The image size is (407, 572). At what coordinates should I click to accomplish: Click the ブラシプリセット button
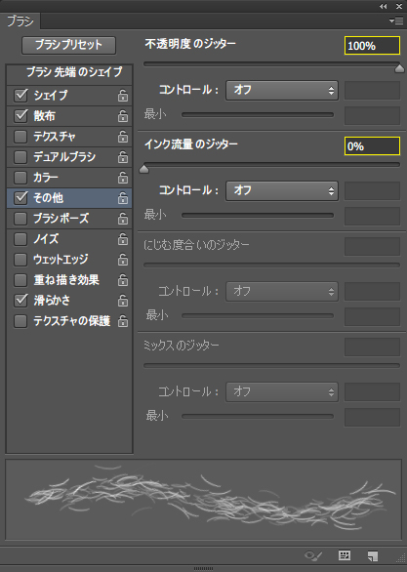point(69,45)
